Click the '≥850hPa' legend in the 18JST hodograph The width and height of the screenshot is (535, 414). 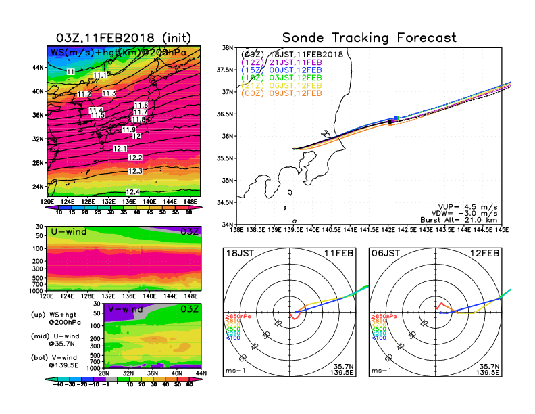point(238,317)
